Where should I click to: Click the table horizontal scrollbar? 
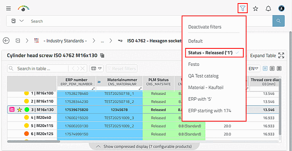tap(33, 141)
